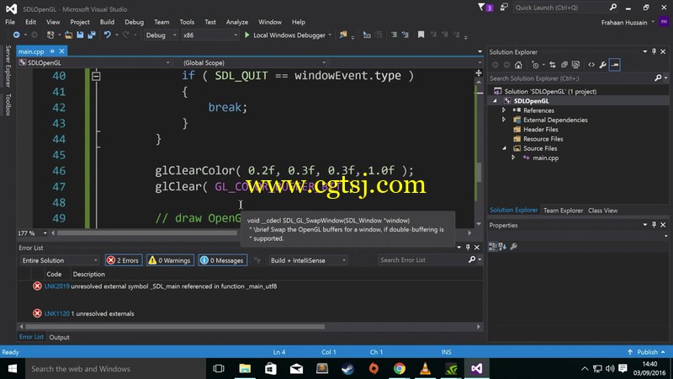Click the Clear Filters icon in Error List
The width and height of the screenshot is (673, 379).
[x=257, y=260]
